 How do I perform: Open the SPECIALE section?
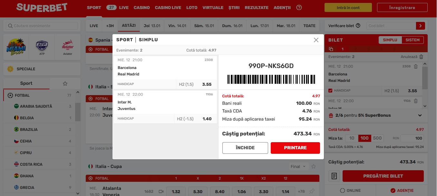tap(42, 69)
